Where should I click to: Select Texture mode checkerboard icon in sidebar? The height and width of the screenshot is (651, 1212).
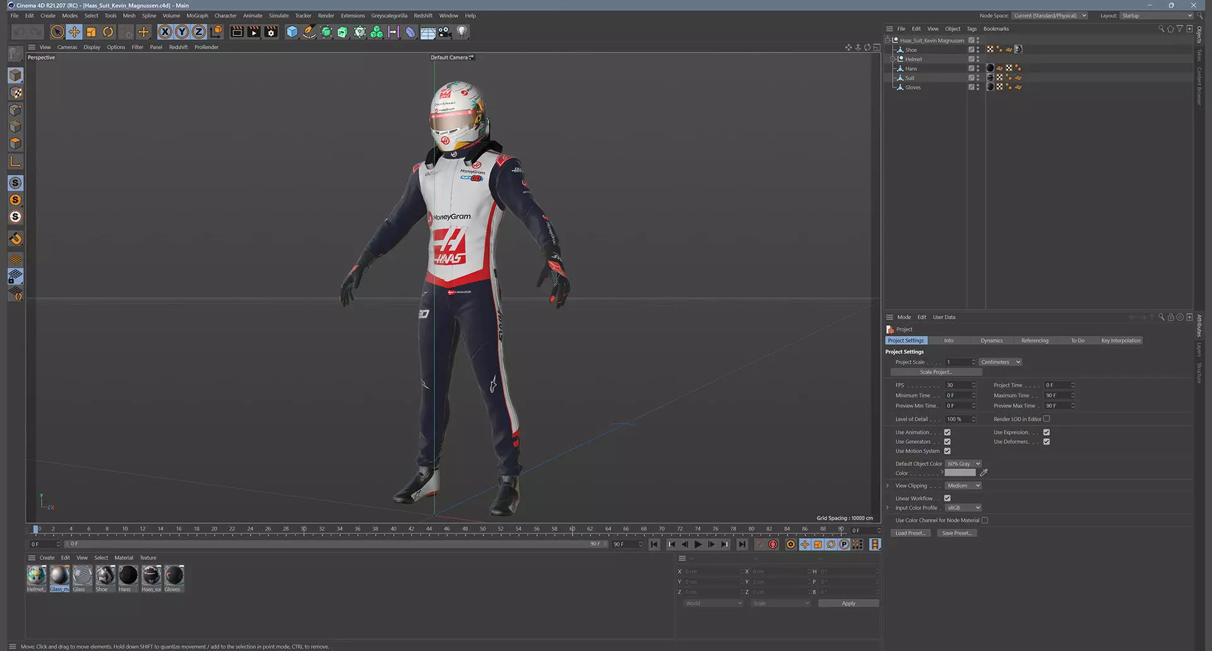16,93
